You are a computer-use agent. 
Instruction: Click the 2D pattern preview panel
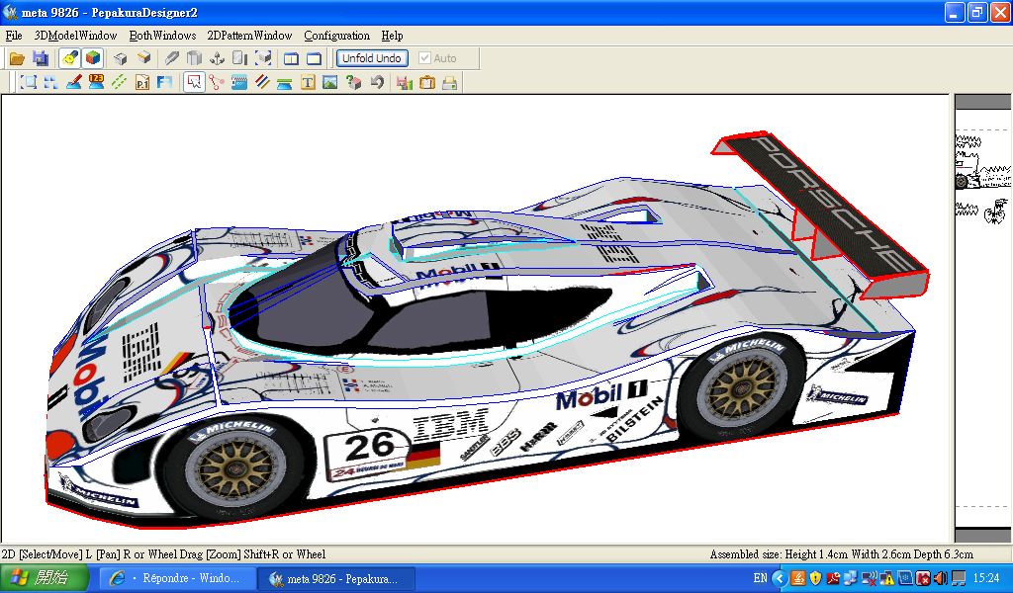tap(982, 316)
